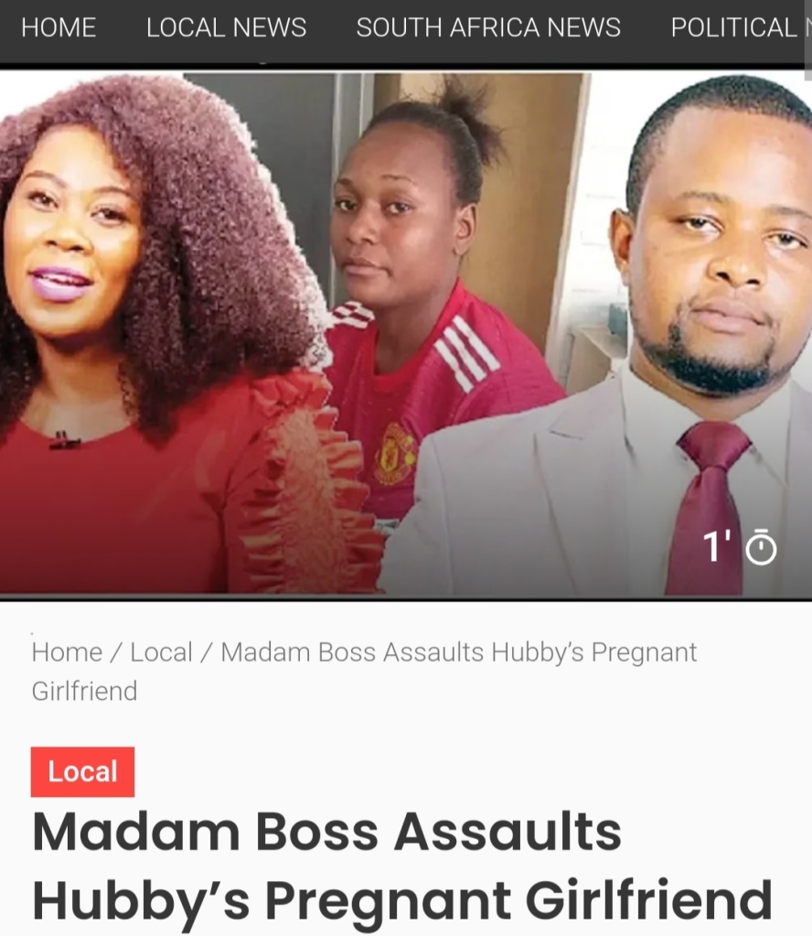Open the partially visible POLITICAL menu item
812x936 pixels.
click(x=741, y=27)
